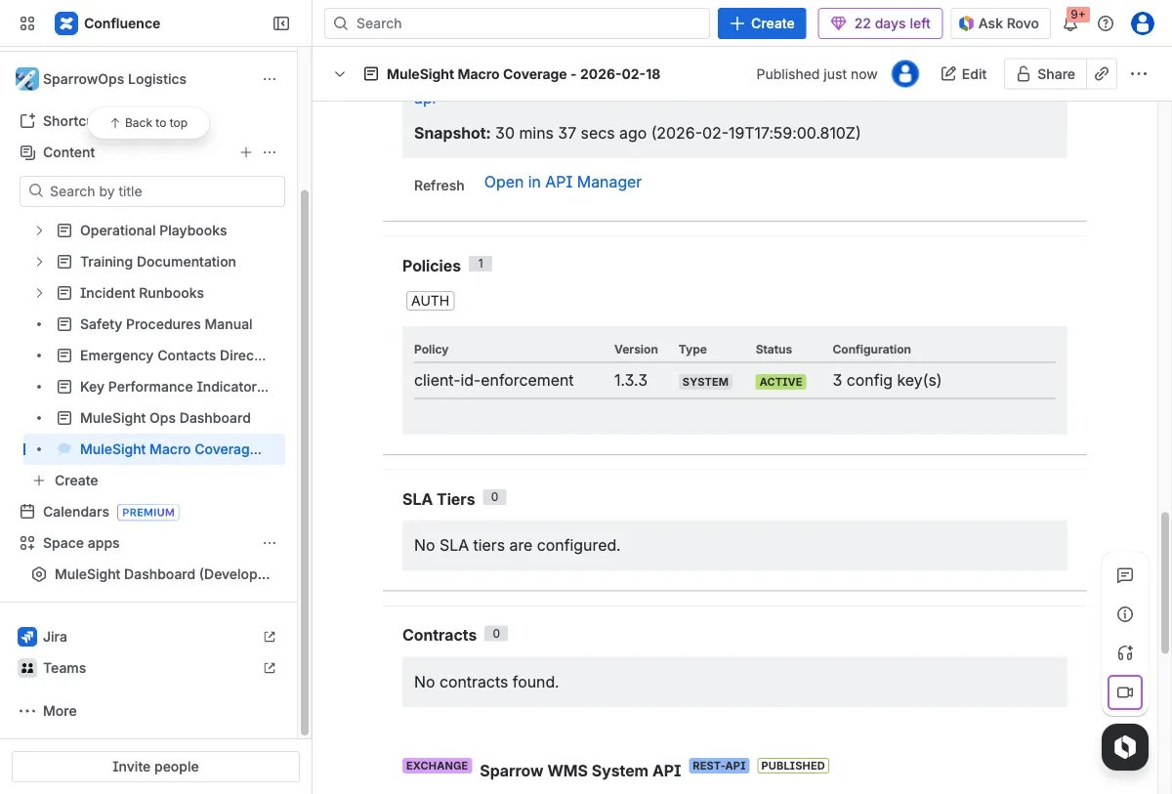
Task: Expand the Incident Runbooks tree item
Action: pos(39,293)
